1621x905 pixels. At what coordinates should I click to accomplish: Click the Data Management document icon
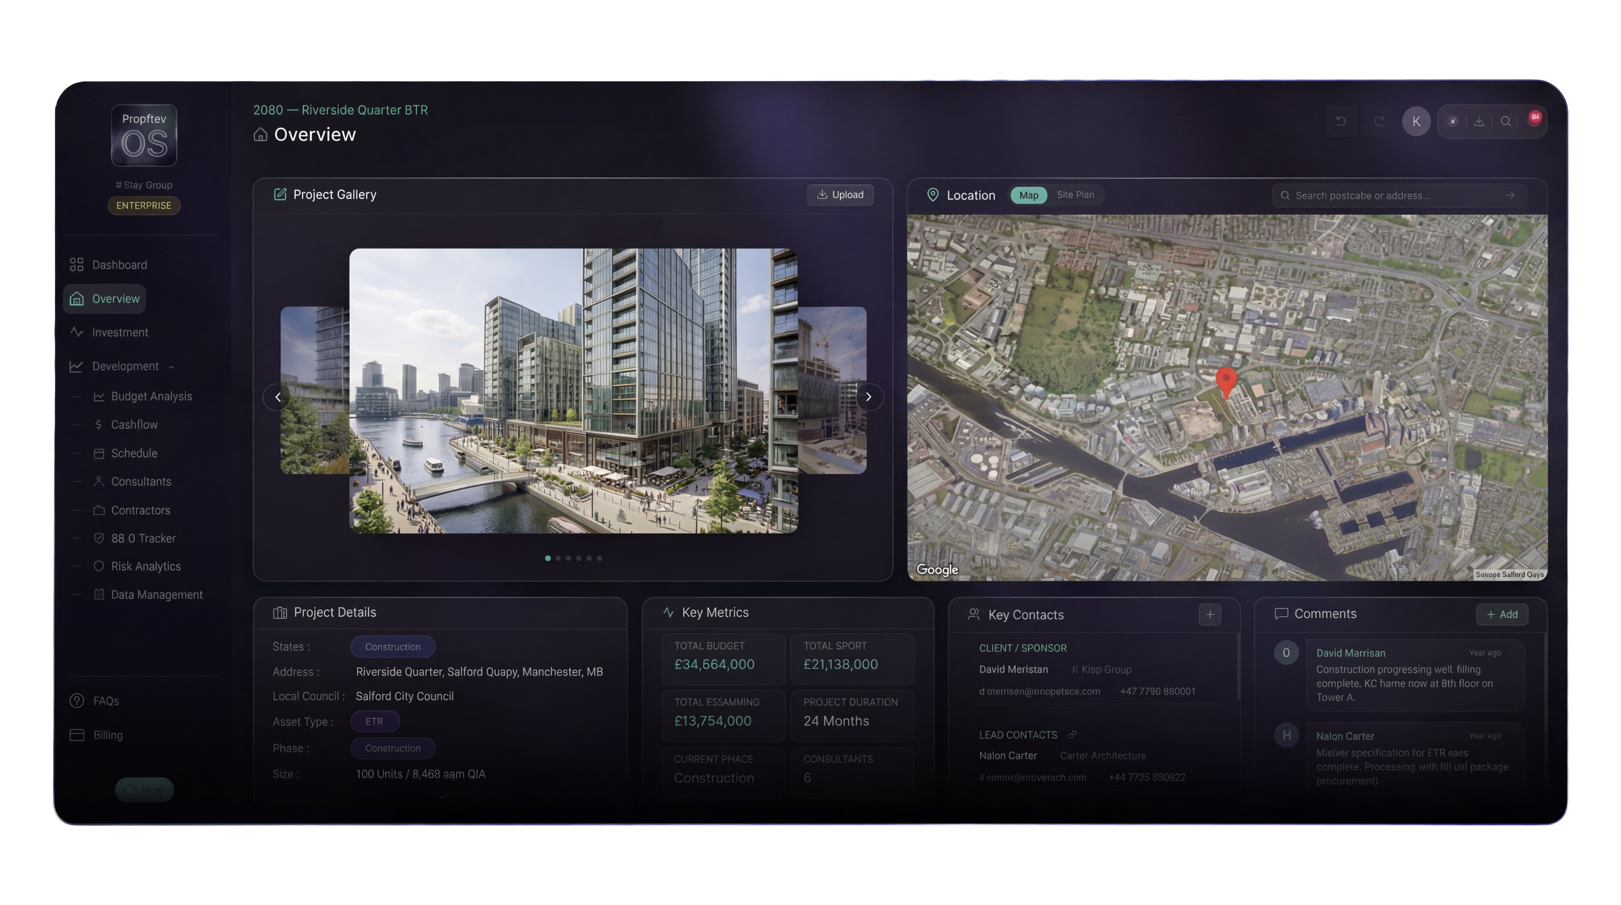tap(99, 595)
